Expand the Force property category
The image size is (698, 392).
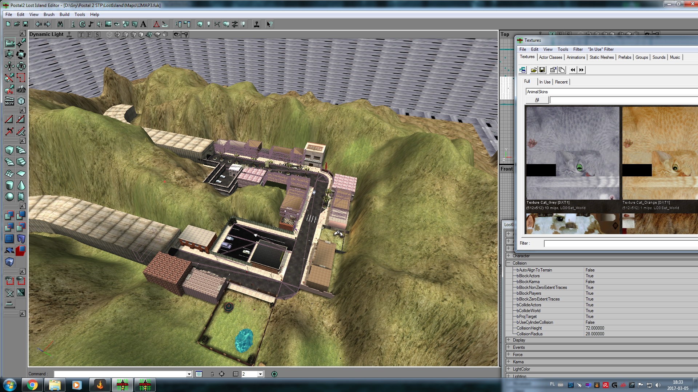point(509,355)
